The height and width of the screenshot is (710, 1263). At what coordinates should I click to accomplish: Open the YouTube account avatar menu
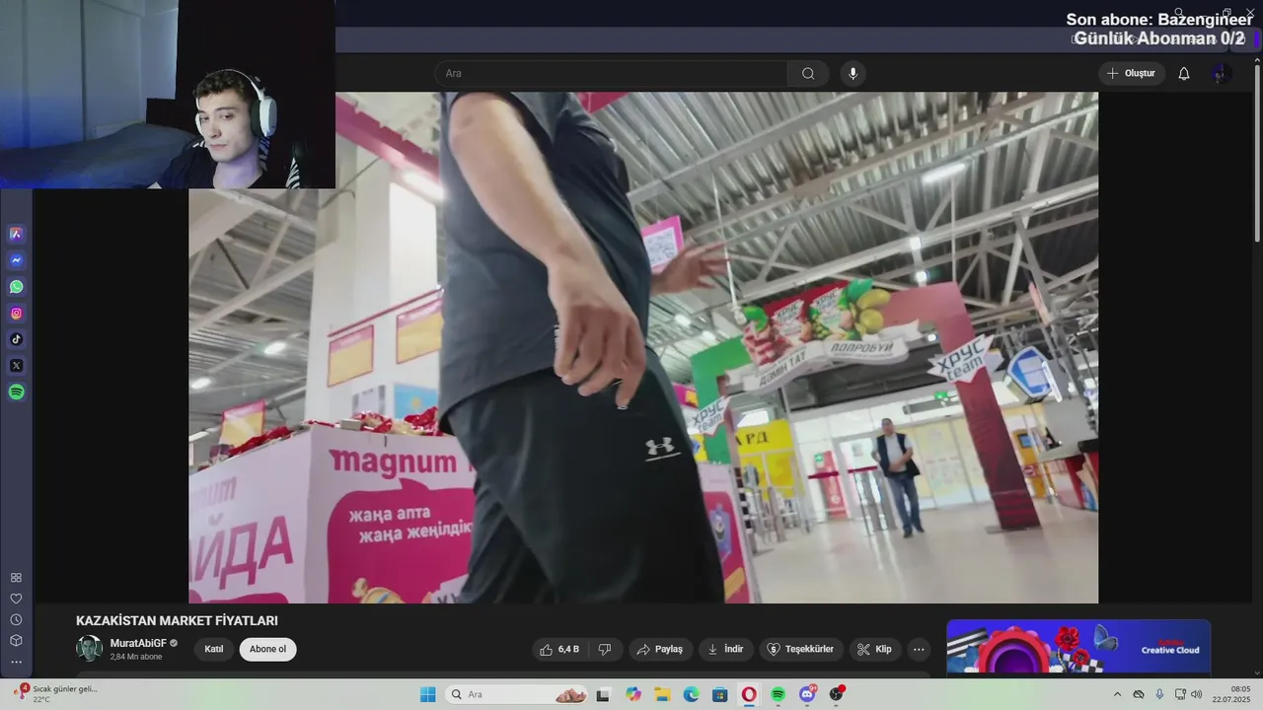(1221, 73)
